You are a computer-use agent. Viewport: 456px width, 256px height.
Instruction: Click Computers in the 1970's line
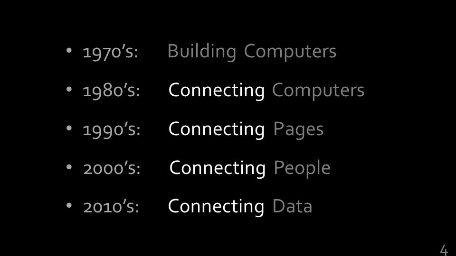(290, 52)
